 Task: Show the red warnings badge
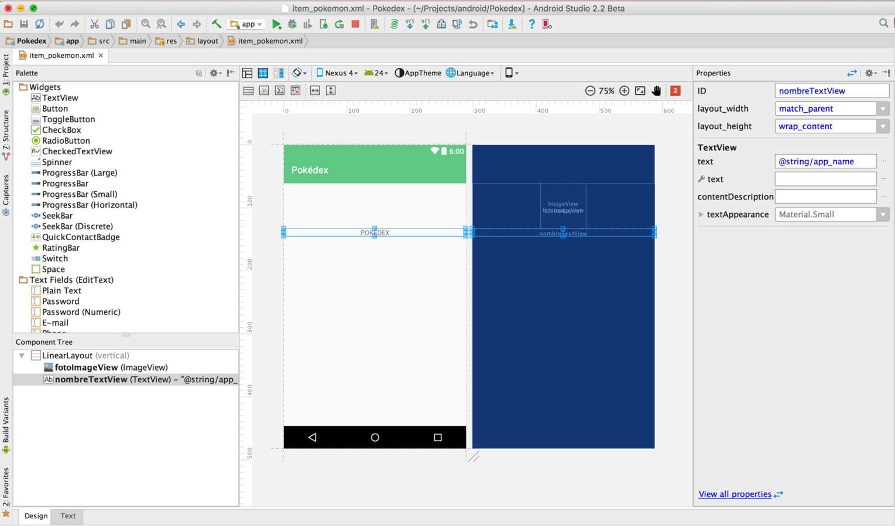pos(675,91)
